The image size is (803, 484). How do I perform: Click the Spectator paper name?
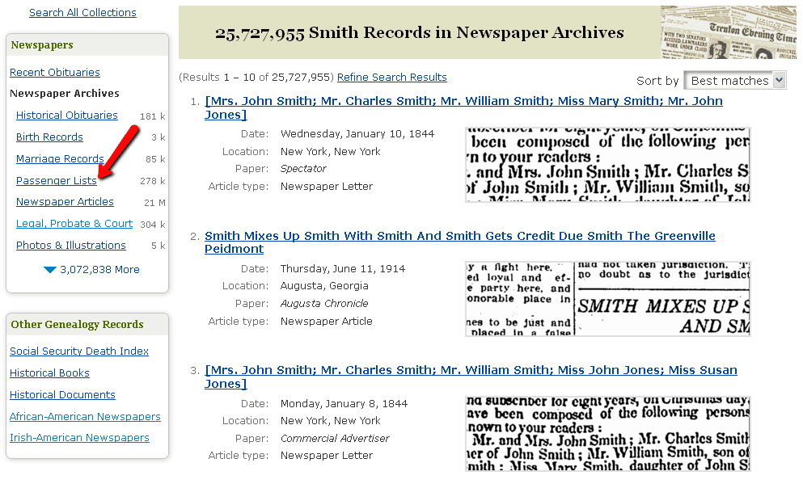coord(303,168)
